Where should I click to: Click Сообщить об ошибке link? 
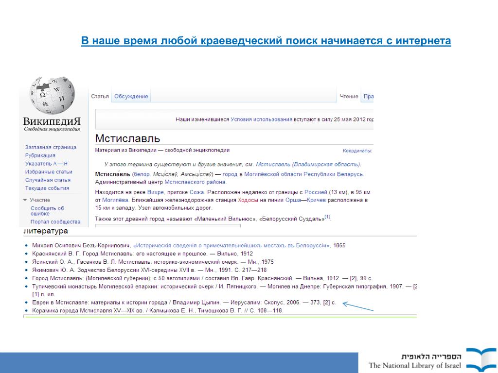click(x=47, y=211)
